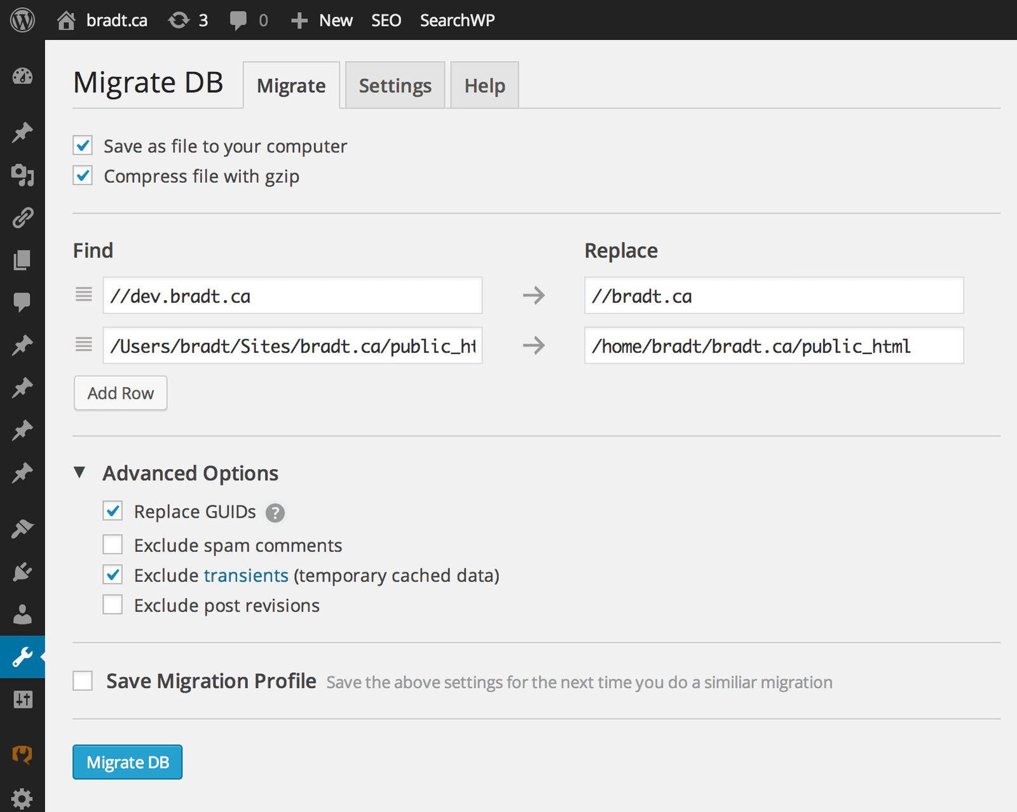The image size is (1017, 812).
Task: Click the //dev.bradt.ca find field
Action: tap(292, 296)
